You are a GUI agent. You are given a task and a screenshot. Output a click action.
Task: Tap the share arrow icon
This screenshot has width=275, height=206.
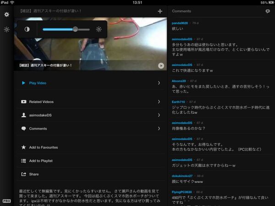click(x=24, y=174)
